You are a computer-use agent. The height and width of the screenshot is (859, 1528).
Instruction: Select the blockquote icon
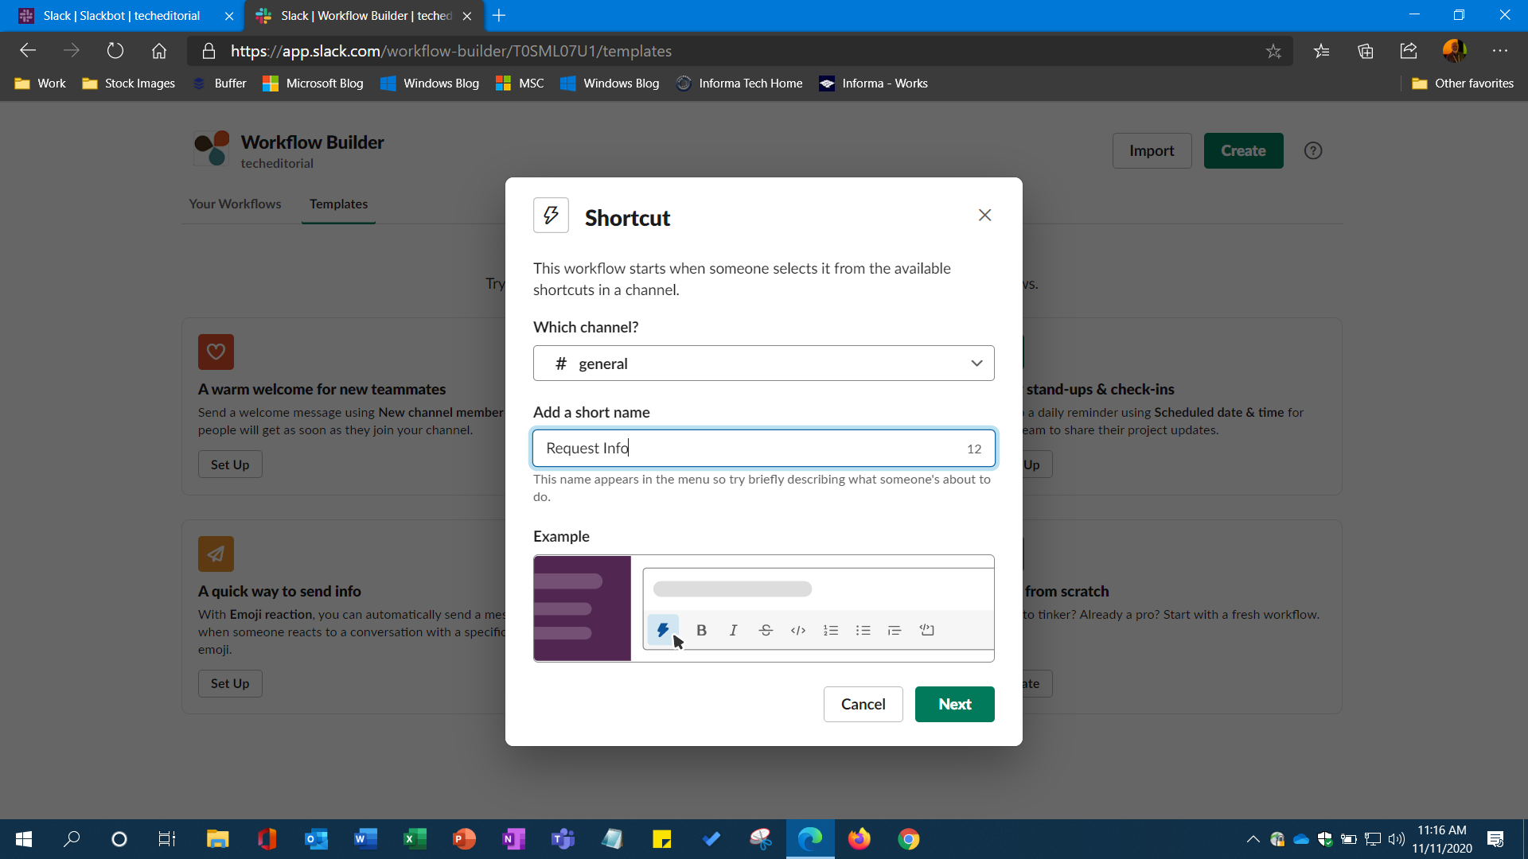[895, 630]
